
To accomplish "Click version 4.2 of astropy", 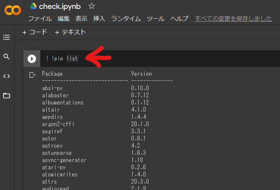I will [x=135, y=146].
